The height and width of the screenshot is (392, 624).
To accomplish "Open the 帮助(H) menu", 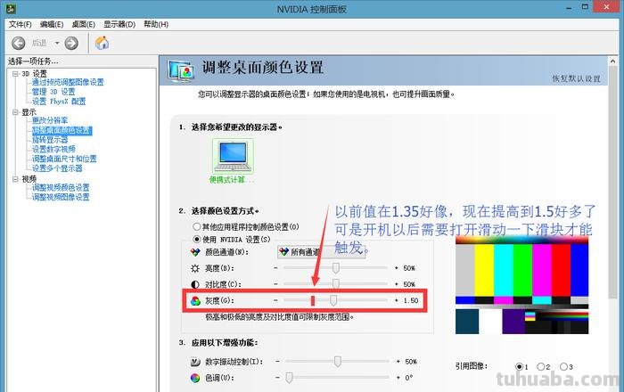I will pyautogui.click(x=156, y=24).
